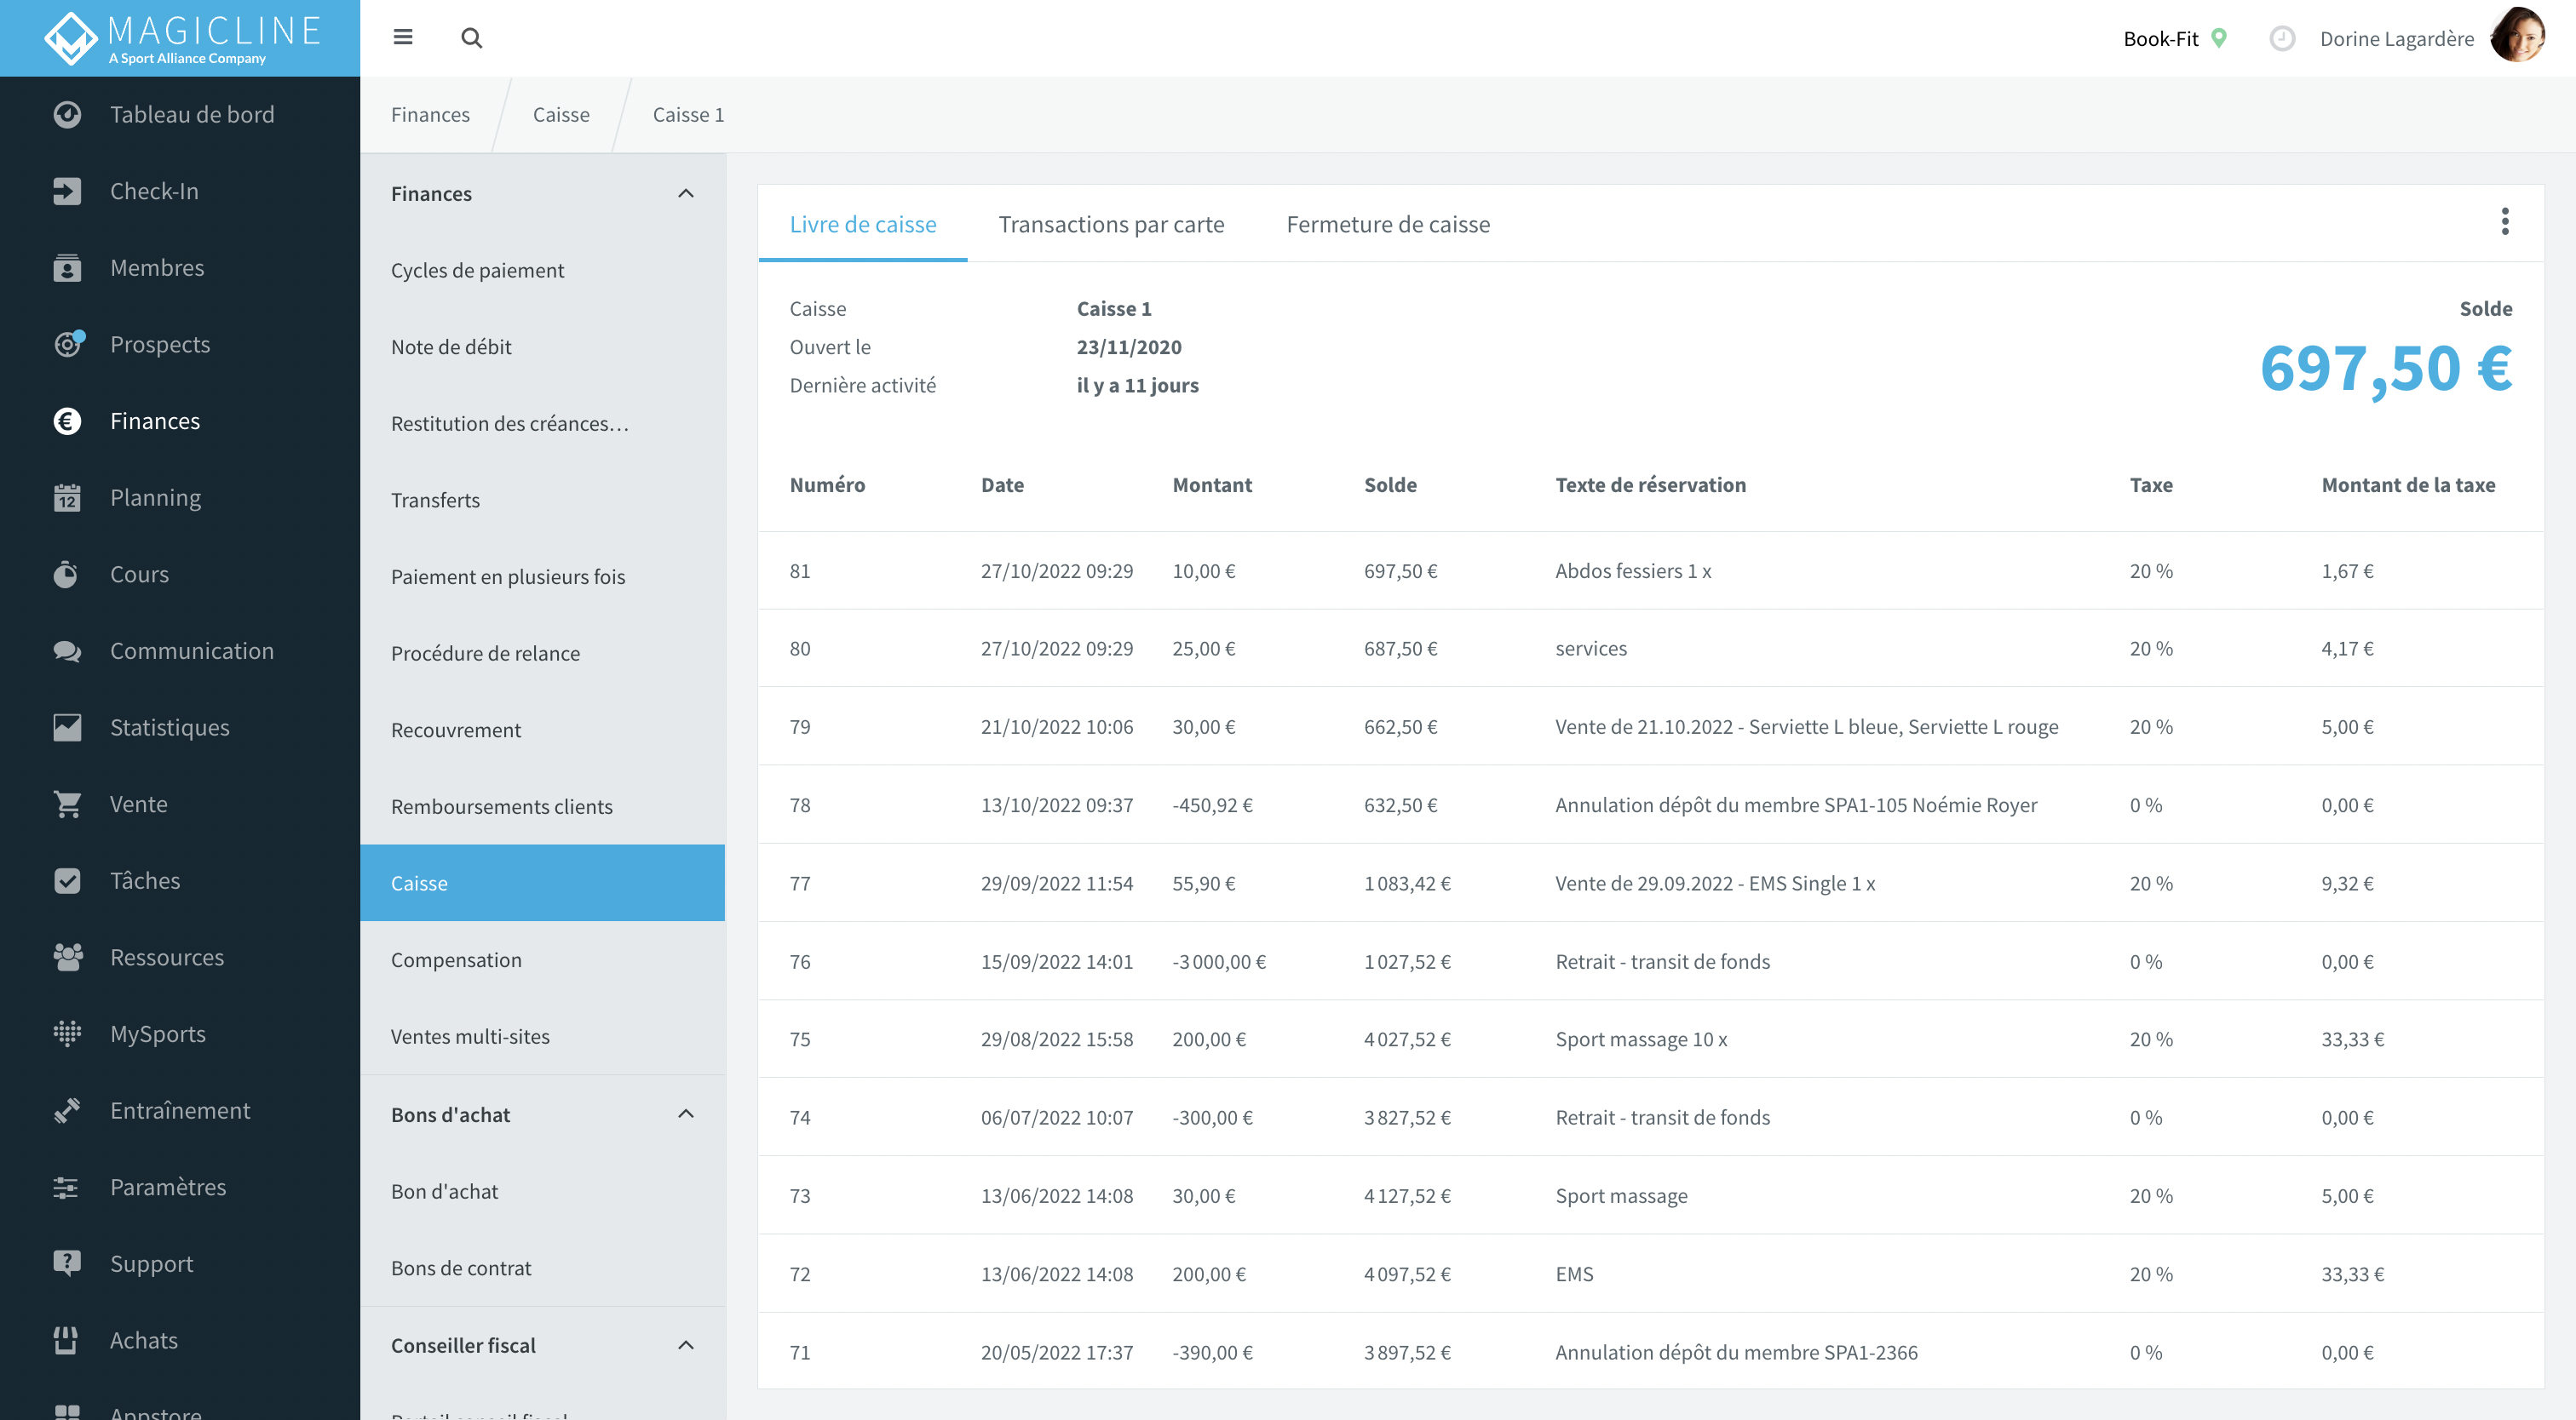Click the Entraînement dumbbell icon
2576x1420 pixels.
[x=67, y=1110]
